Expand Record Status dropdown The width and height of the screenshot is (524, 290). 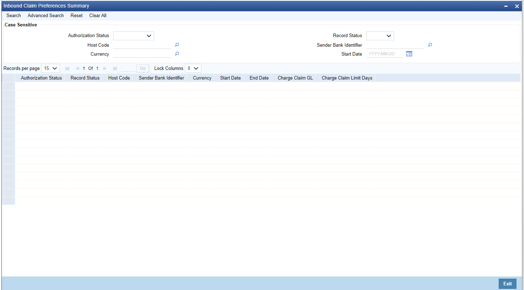point(380,36)
